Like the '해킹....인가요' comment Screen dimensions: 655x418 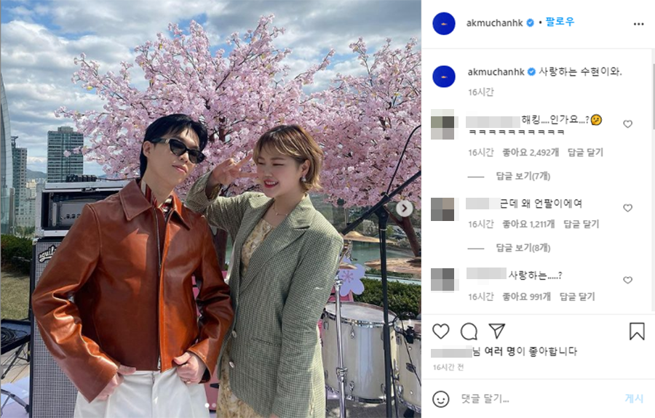[627, 124]
